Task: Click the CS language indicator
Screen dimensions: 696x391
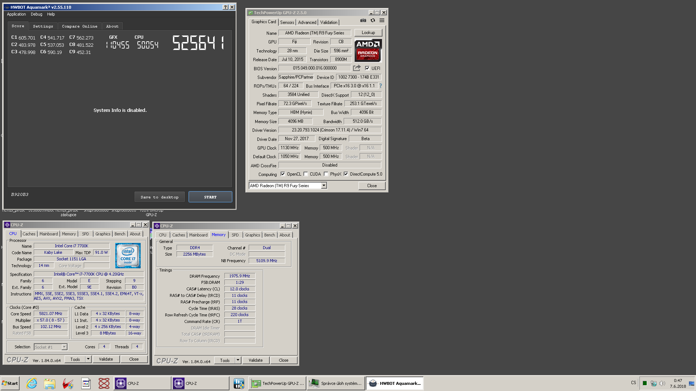Action: 634,383
